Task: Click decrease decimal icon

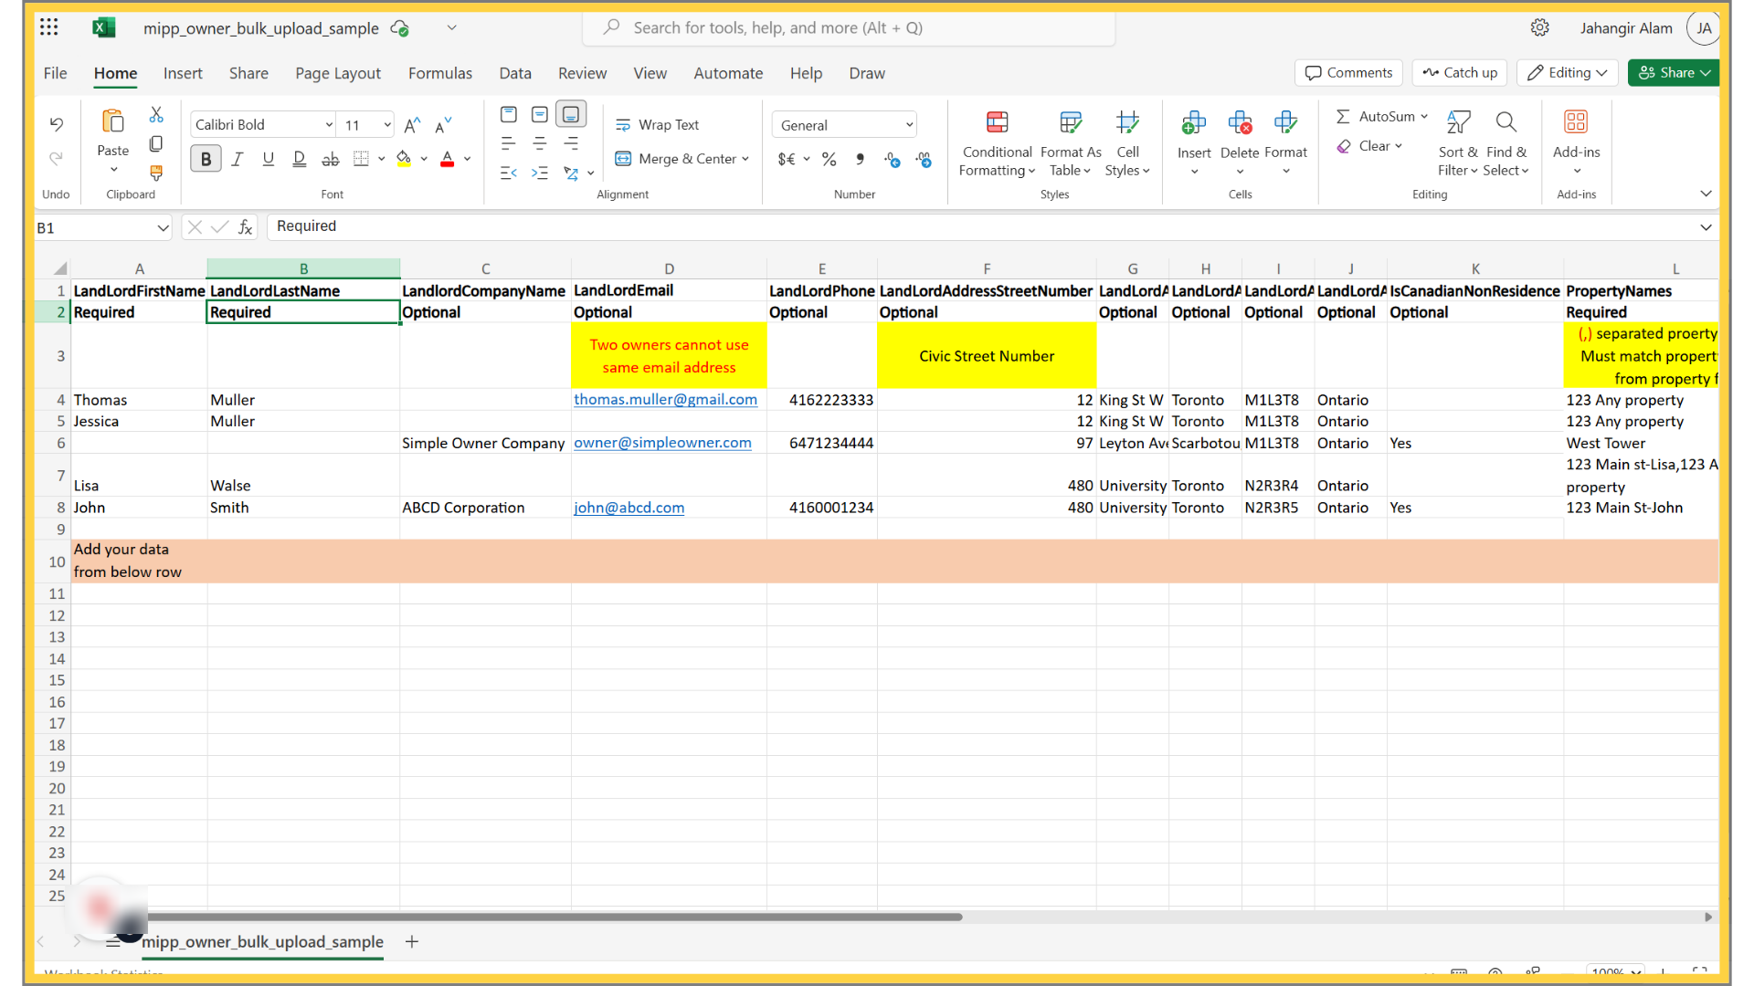Action: tap(924, 159)
